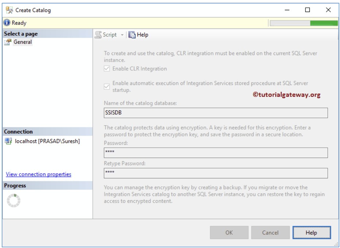340x248 pixels.
Task: Click the Create Catalog title bar icon
Action: coord(9,10)
